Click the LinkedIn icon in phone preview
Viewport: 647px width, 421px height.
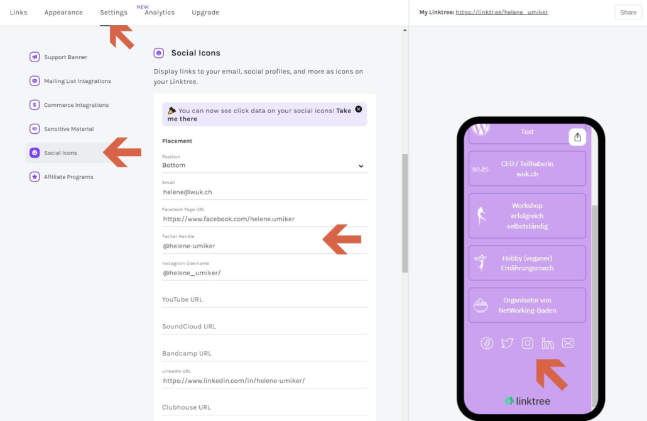tap(548, 343)
